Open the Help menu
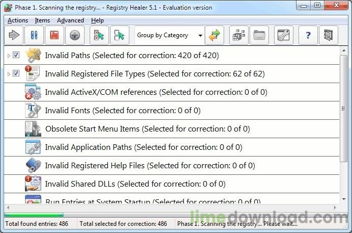This screenshot has width=352, height=233. tap(97, 20)
